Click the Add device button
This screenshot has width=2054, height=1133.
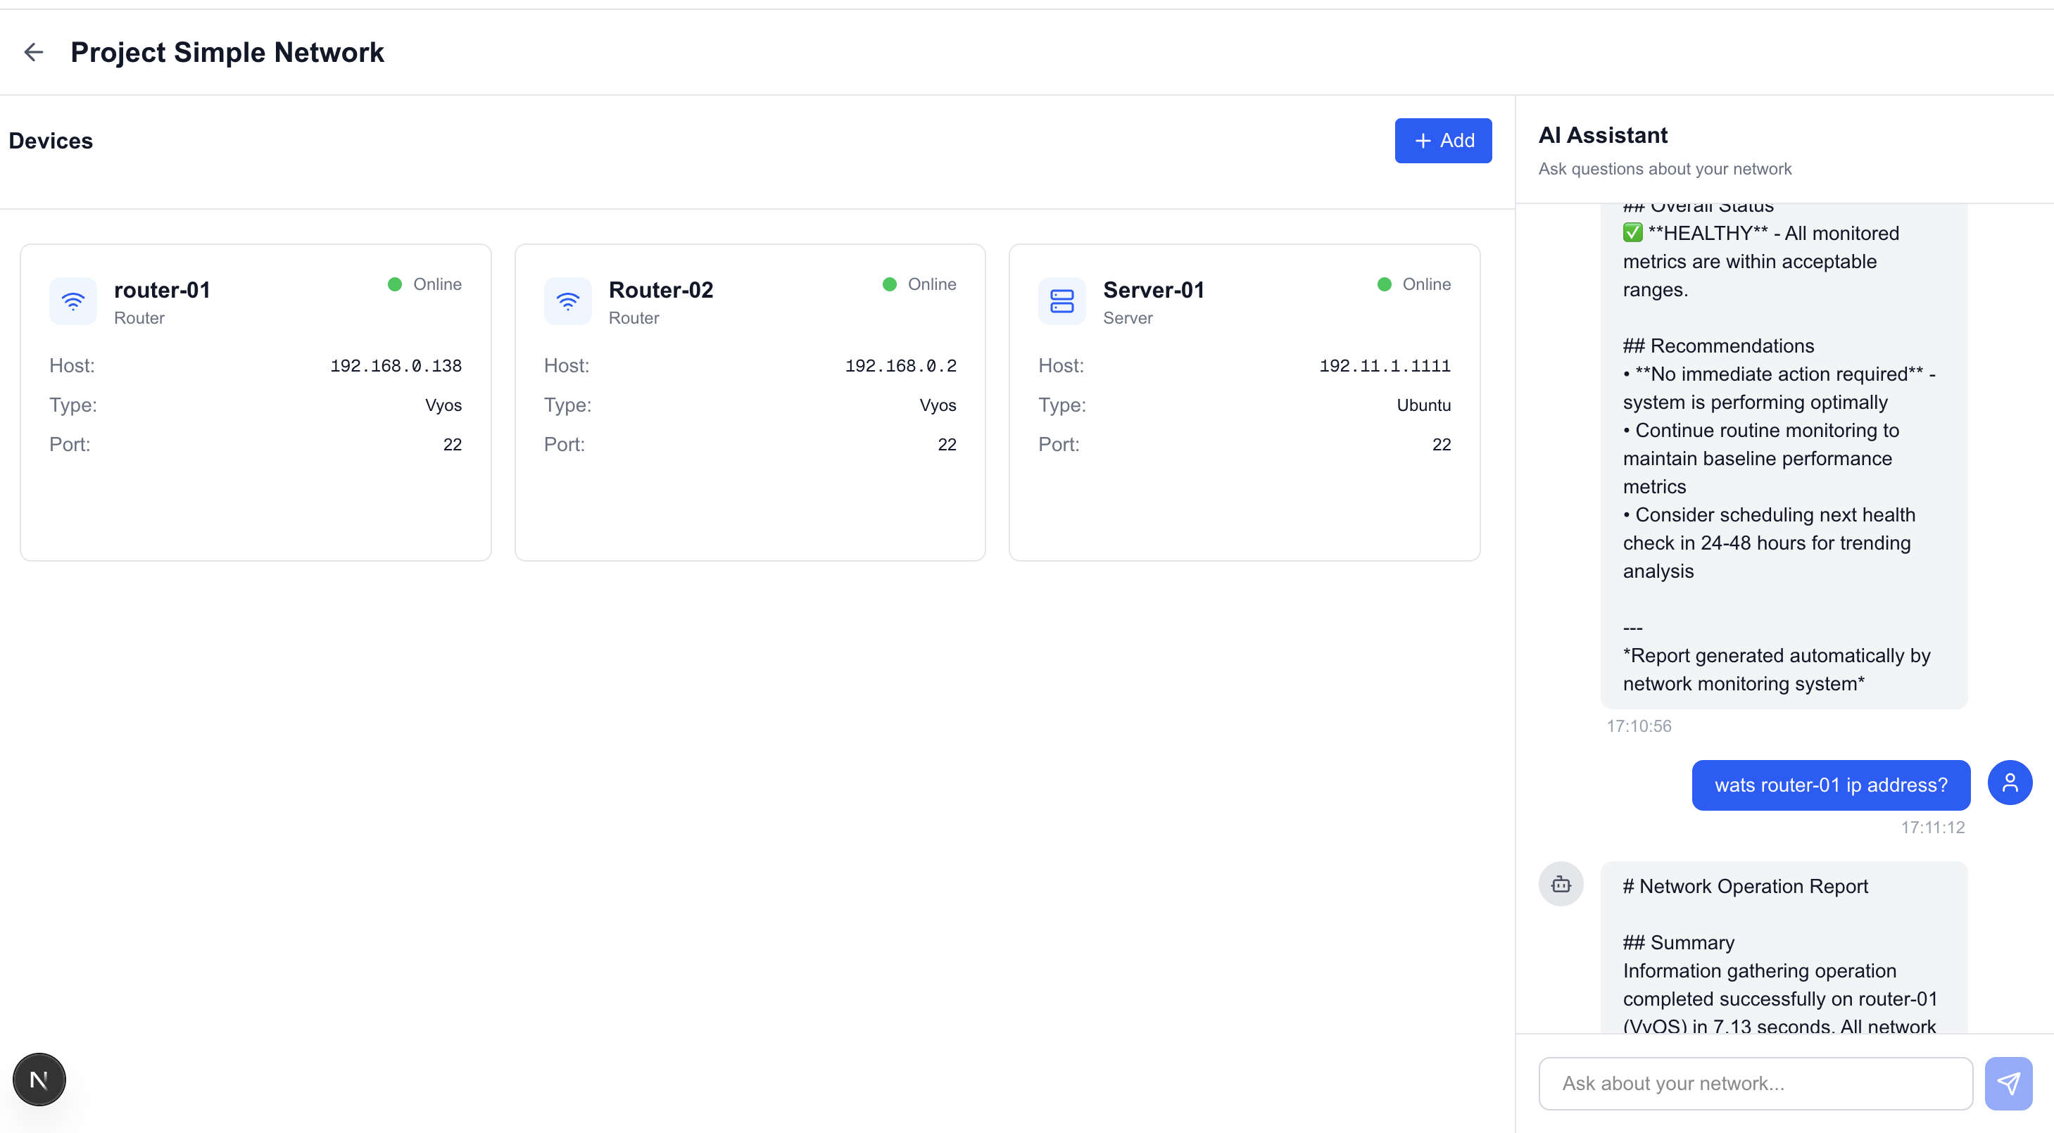pos(1442,141)
